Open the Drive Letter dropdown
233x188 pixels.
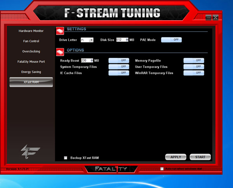87,40
